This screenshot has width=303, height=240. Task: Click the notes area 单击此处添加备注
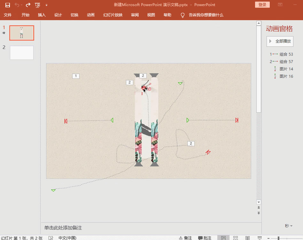click(x=63, y=228)
